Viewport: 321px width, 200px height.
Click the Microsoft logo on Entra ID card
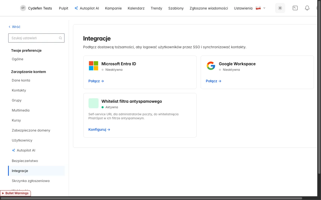pyautogui.click(x=94, y=66)
